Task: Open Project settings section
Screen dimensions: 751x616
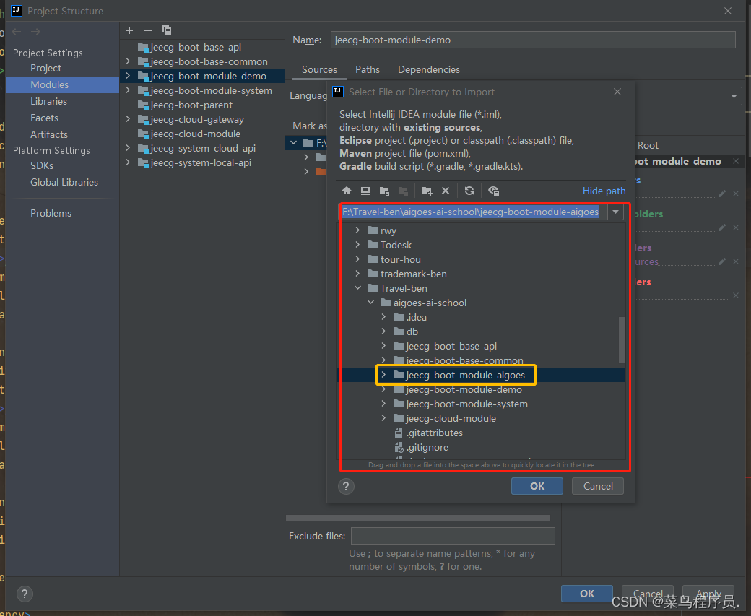Action: 46,68
